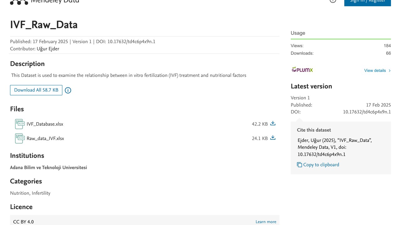The height and width of the screenshot is (225, 401).
Task: Click the Download All 58.7 KB button
Action: click(36, 90)
